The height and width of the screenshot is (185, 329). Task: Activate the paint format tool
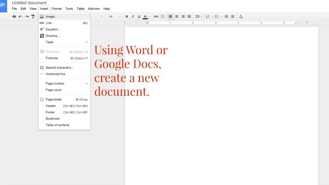point(33,16)
